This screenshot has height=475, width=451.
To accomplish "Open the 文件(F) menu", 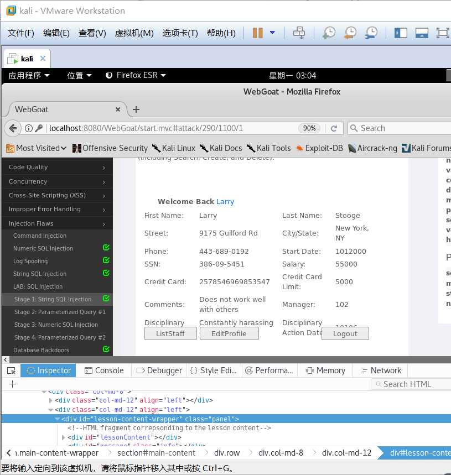I will tap(20, 33).
